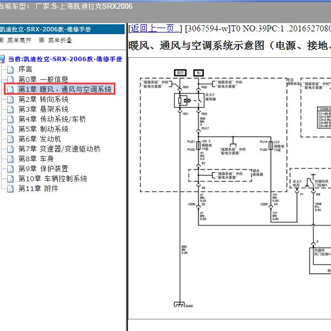Click the B+ power box in diagram
Screen dimensions: 331x331
[199, 73]
